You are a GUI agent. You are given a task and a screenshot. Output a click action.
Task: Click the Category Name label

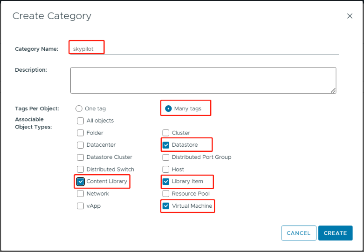[x=37, y=49]
